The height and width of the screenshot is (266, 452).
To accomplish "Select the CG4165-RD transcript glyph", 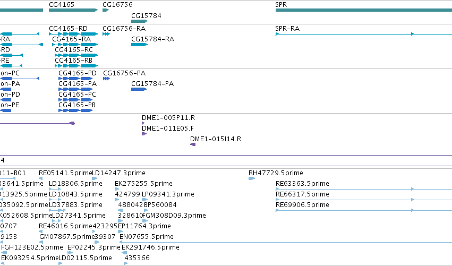I will (73, 34).
